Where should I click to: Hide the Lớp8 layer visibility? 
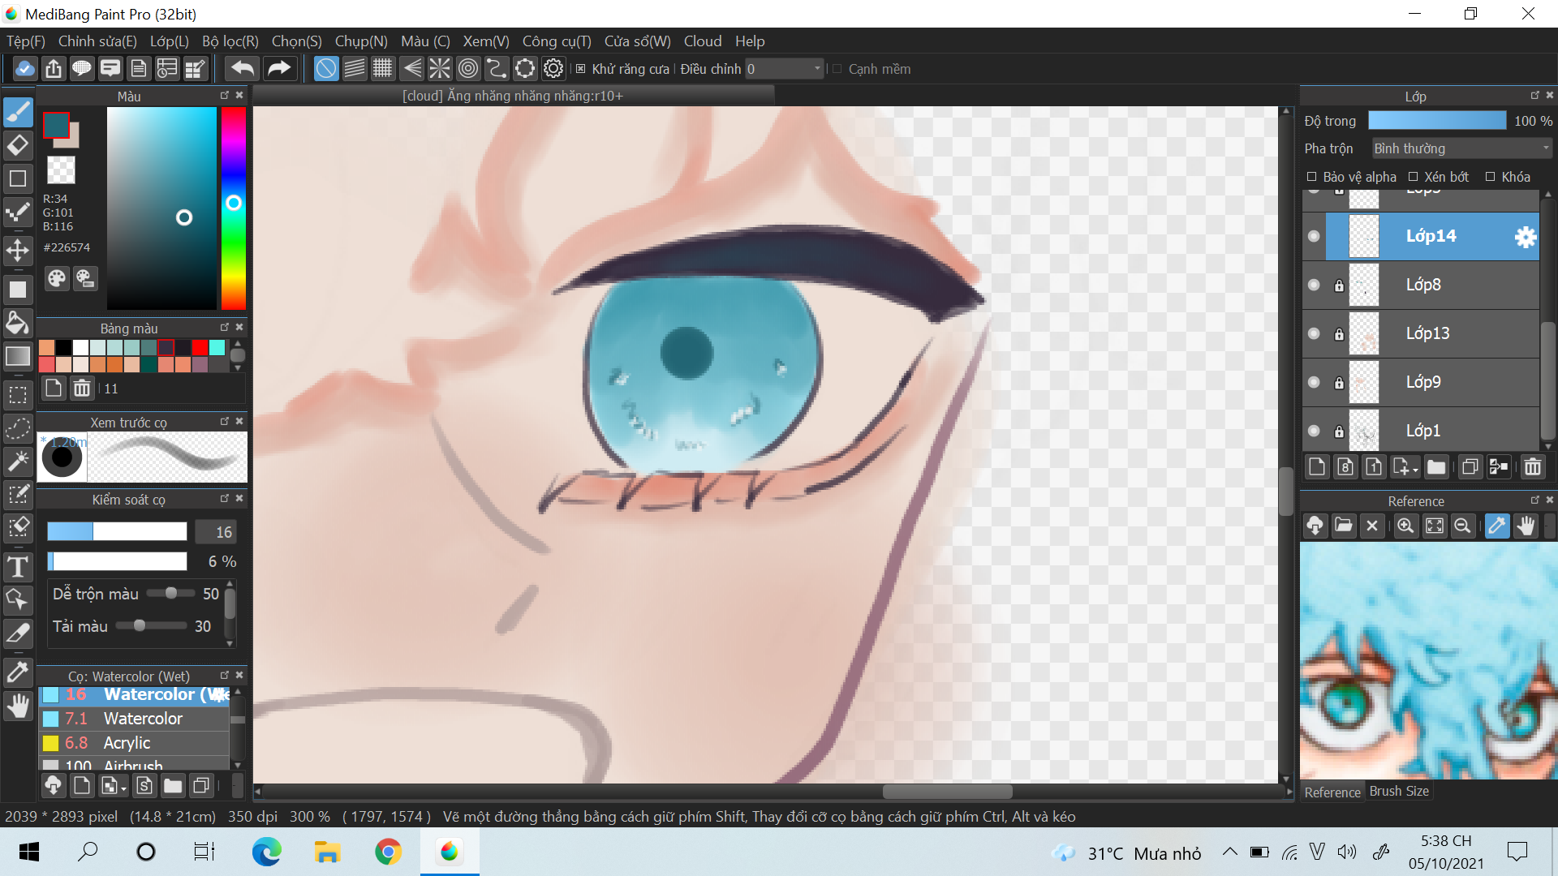(x=1314, y=285)
